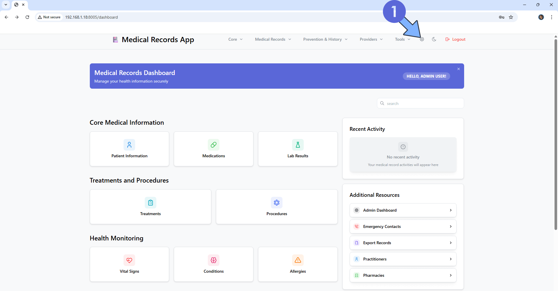Click the Export Records row chevron

point(451,243)
